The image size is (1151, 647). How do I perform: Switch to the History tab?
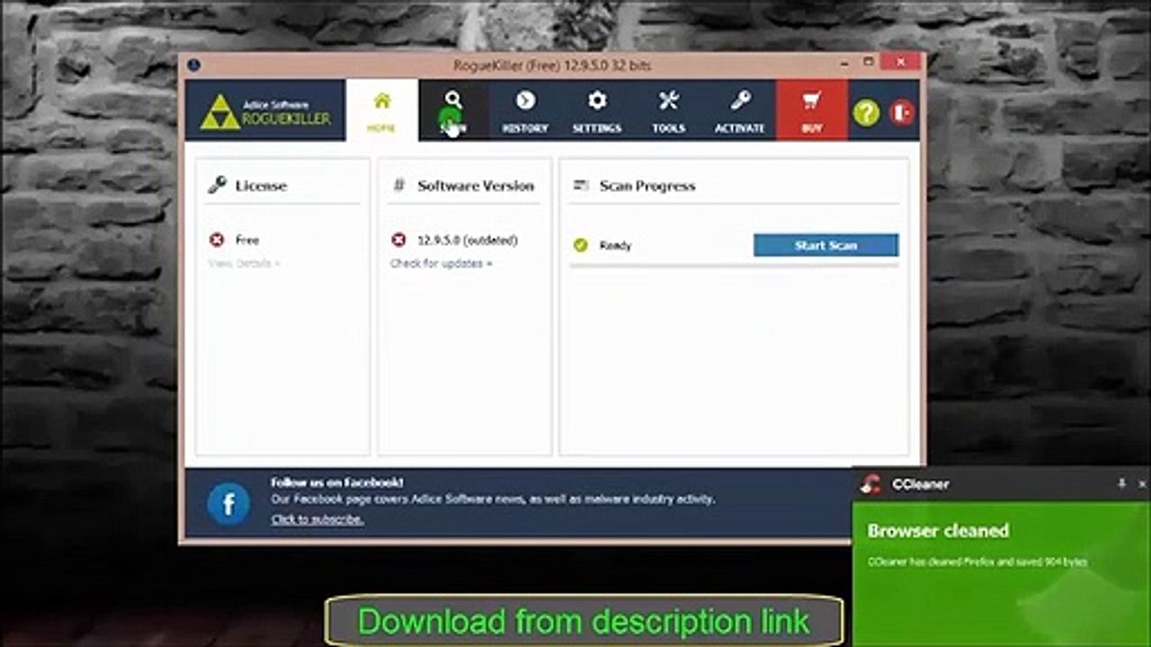click(525, 111)
